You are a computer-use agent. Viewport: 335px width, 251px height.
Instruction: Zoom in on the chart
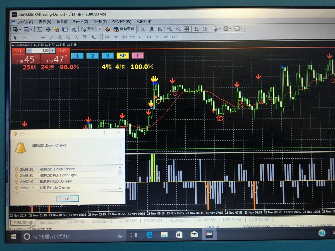coord(169,29)
